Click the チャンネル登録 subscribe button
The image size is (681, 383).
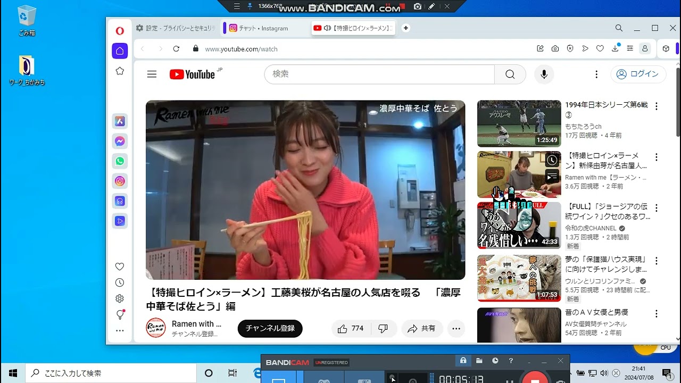click(x=270, y=329)
